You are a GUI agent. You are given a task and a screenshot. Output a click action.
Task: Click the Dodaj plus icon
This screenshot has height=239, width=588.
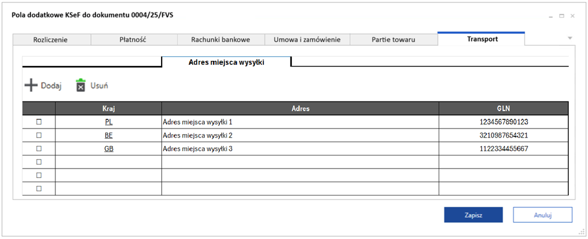click(x=31, y=86)
